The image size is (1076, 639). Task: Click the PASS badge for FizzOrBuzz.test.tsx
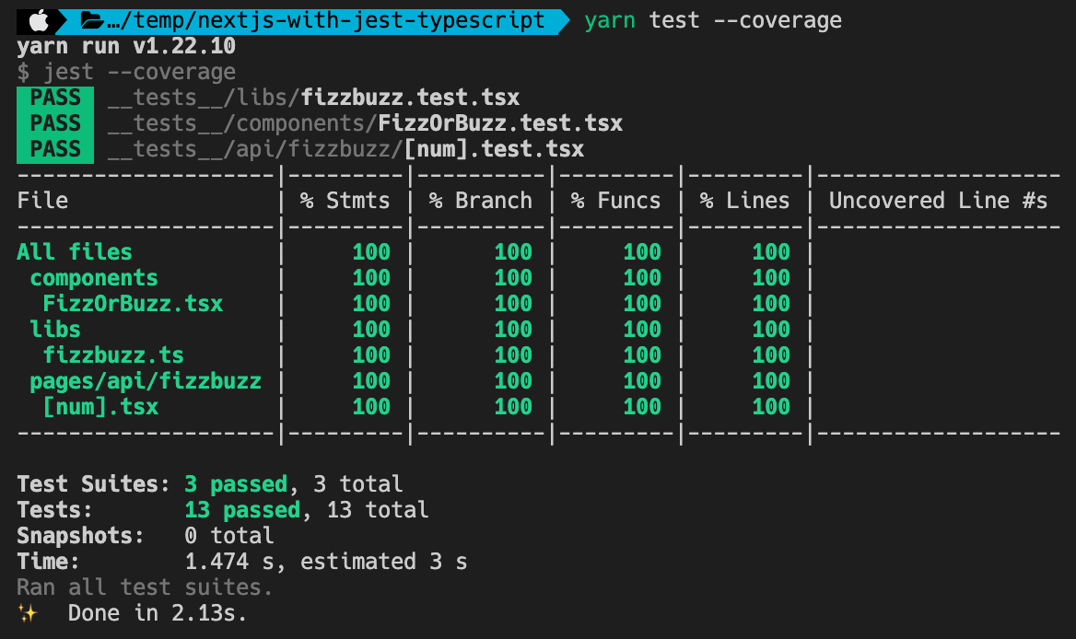pyautogui.click(x=55, y=123)
